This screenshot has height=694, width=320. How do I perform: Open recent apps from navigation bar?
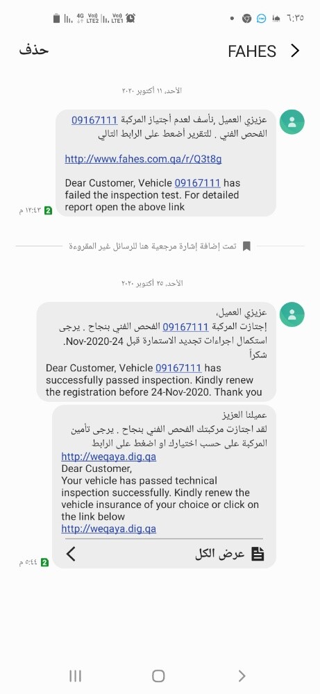coord(75,676)
